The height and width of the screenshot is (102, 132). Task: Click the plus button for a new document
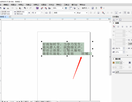[10, 17]
